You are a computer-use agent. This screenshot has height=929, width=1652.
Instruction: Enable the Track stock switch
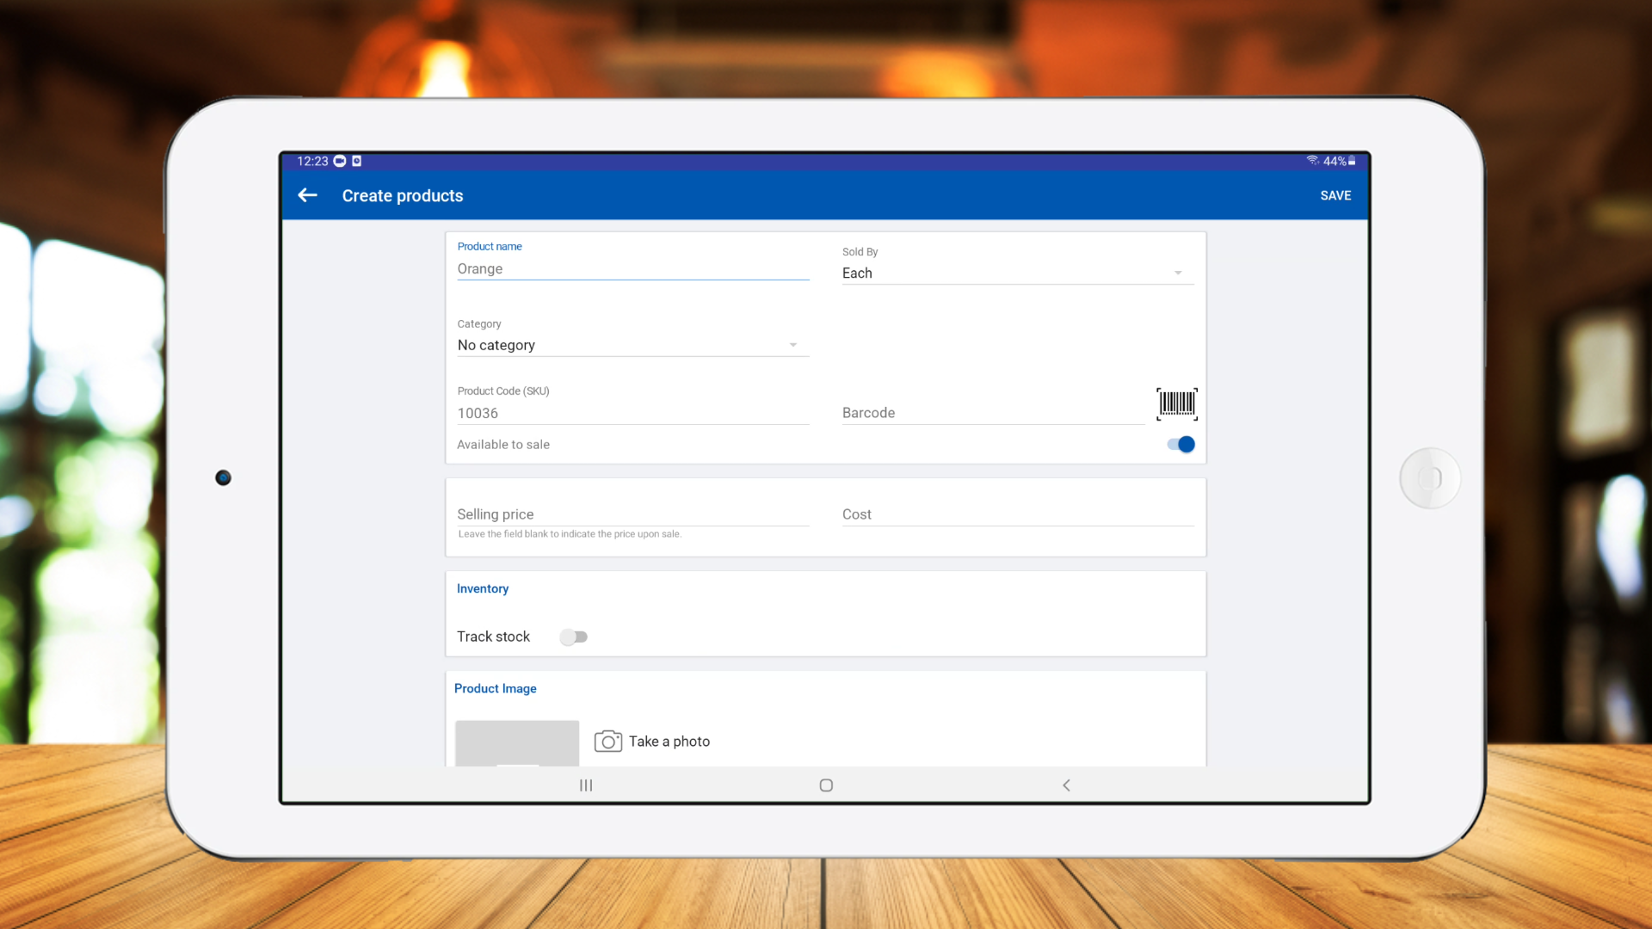click(573, 637)
